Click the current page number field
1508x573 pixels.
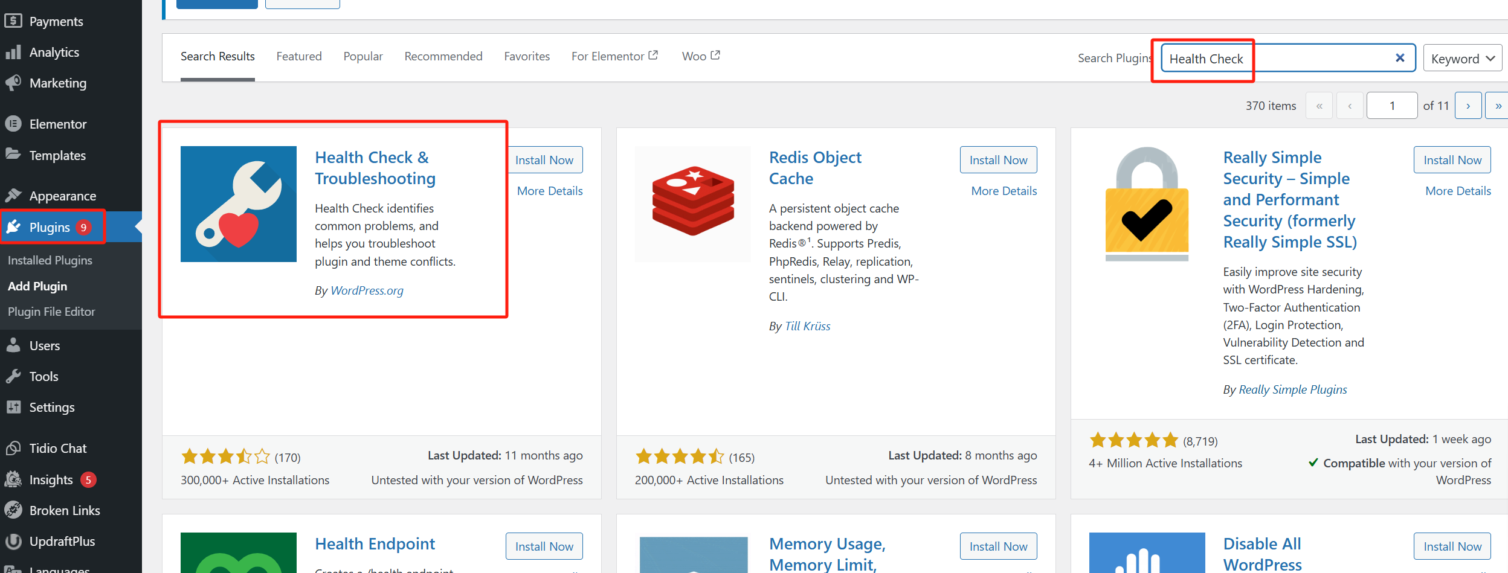point(1391,106)
